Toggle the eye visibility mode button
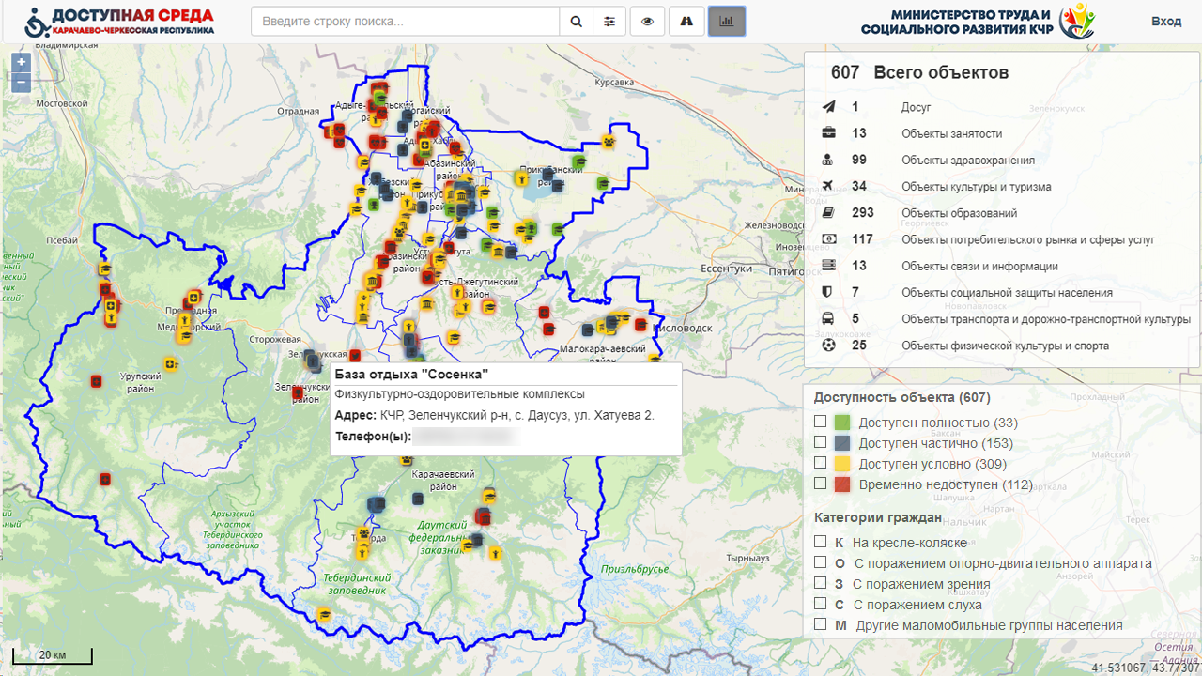Image resolution: width=1202 pixels, height=676 pixels. (647, 21)
